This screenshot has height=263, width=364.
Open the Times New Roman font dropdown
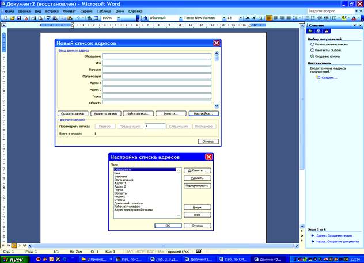pyautogui.click(x=224, y=18)
